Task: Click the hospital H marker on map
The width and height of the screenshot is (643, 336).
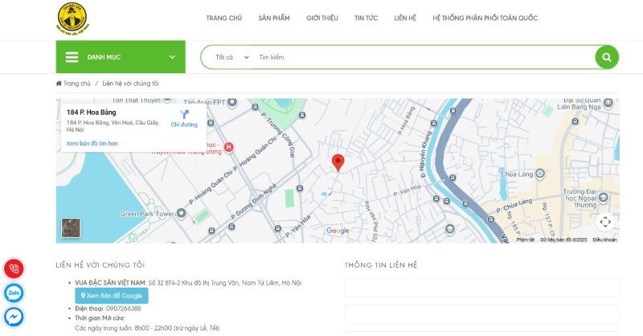Action: pos(228,147)
